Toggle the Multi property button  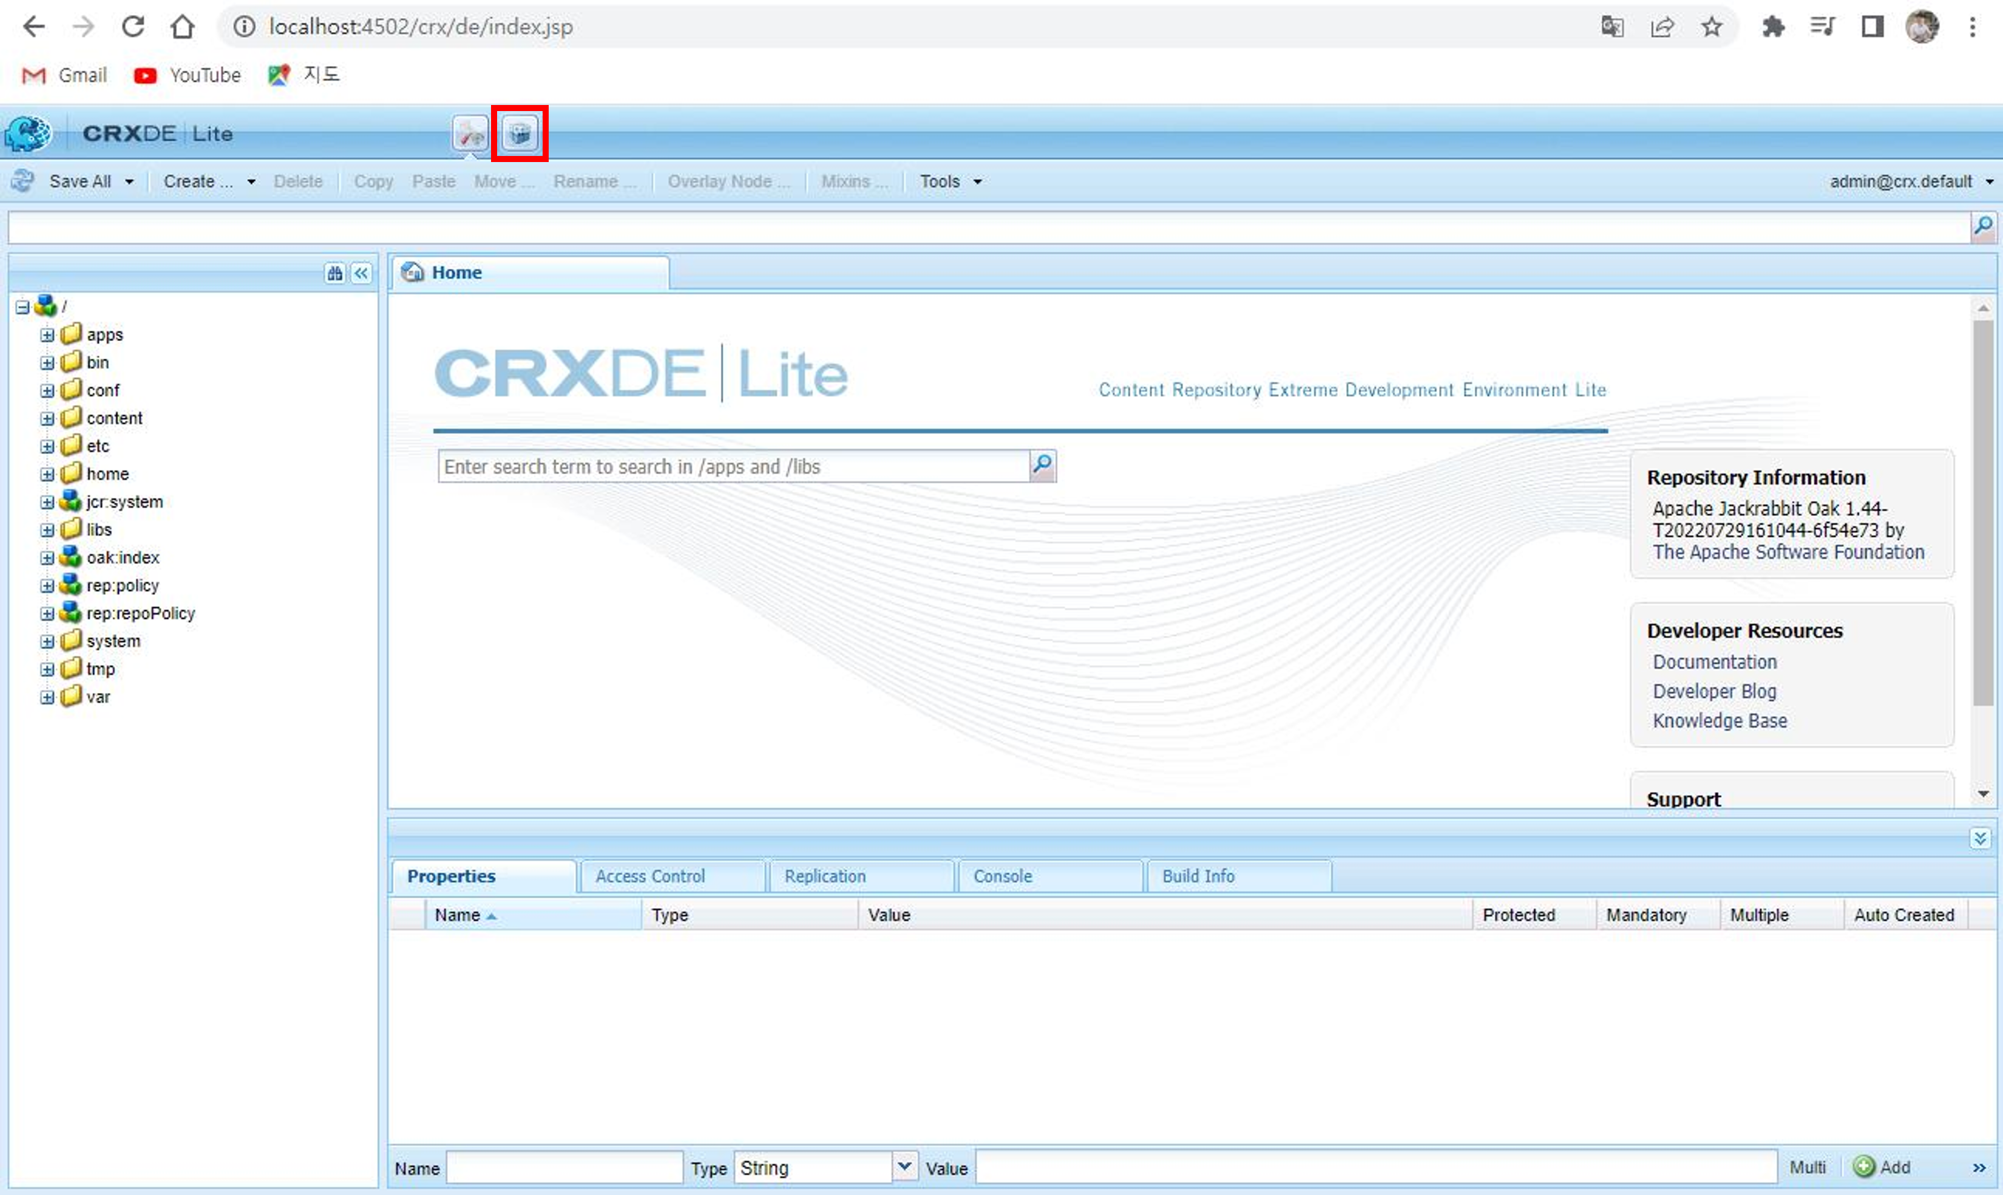(x=1806, y=1168)
